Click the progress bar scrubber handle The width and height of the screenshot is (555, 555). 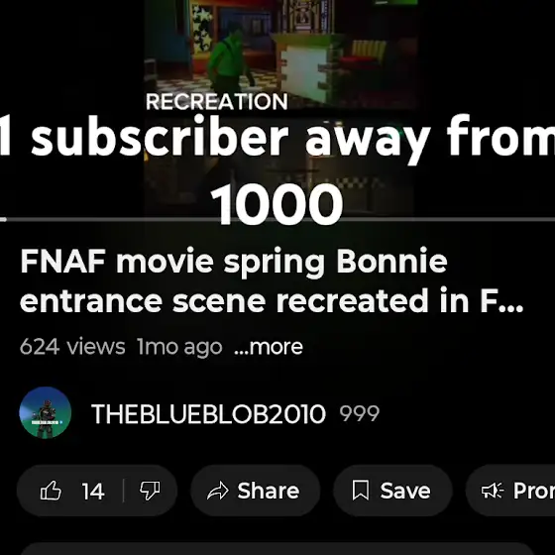tap(3, 219)
